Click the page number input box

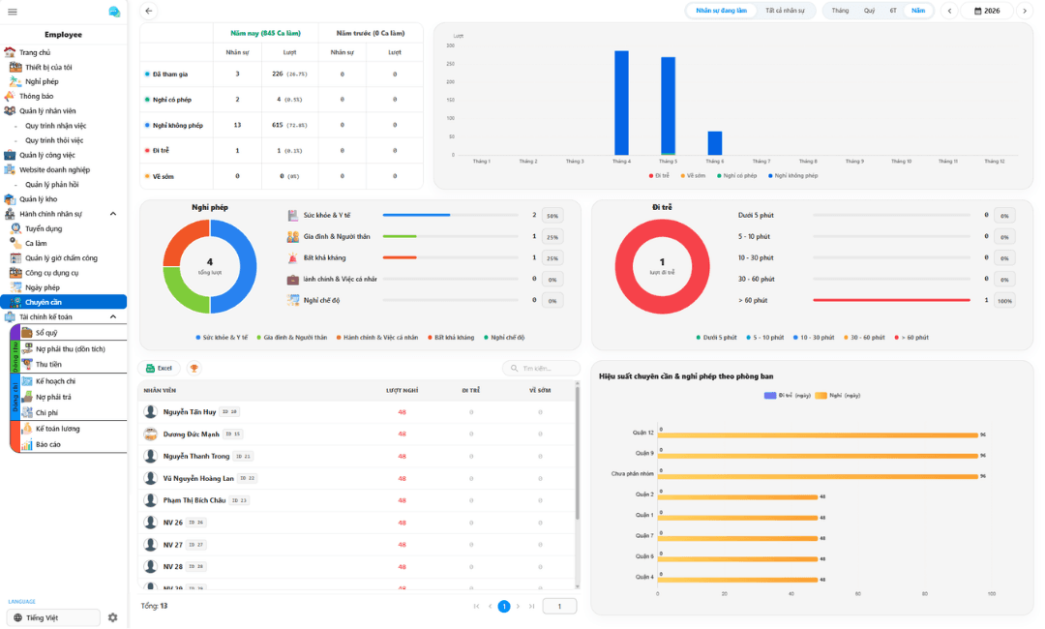[x=559, y=606]
